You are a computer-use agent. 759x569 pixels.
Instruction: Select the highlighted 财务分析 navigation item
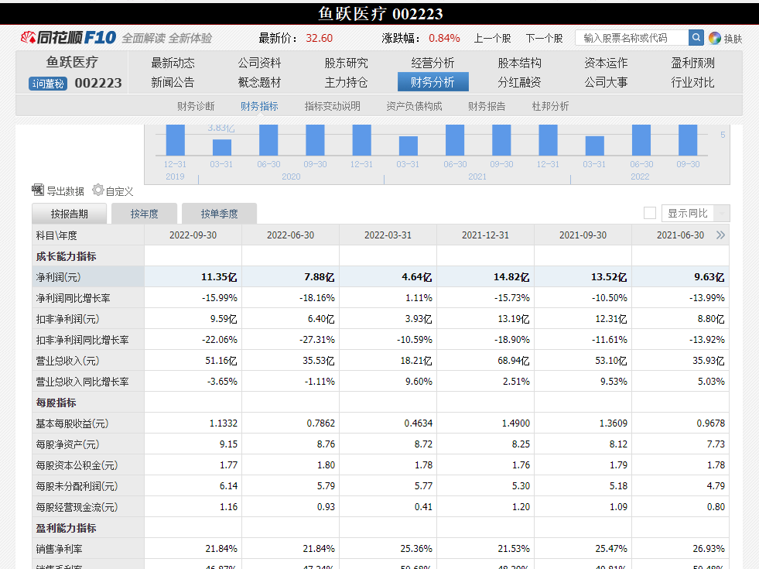point(432,82)
